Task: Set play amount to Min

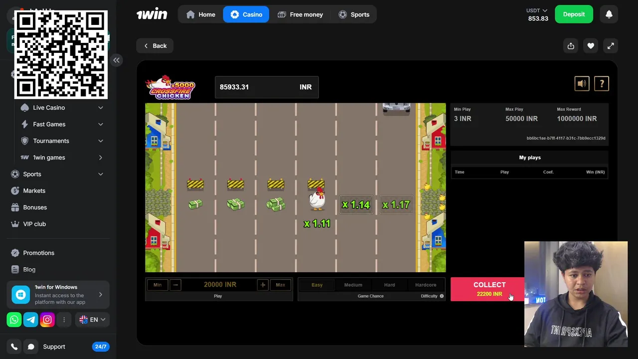Action: [x=158, y=285]
